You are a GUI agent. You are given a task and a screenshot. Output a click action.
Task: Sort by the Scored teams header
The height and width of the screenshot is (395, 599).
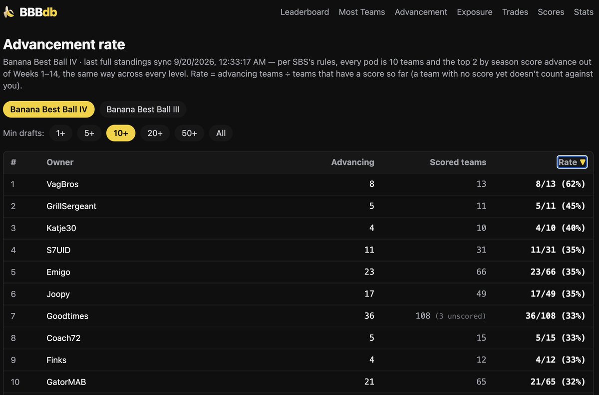pyautogui.click(x=458, y=162)
